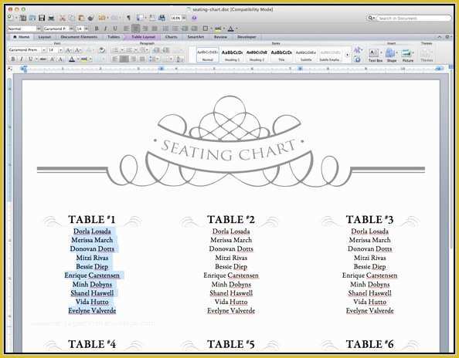Viewport: 459px width, 358px height.
Task: Click Decrease Indent in the ribbon Paragraph group
Action: click(x=156, y=50)
